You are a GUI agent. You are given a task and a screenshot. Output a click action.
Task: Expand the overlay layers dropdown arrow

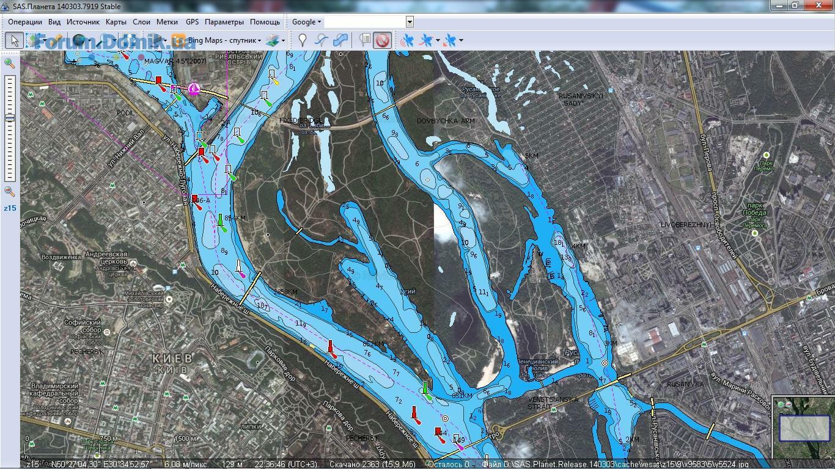coord(283,40)
